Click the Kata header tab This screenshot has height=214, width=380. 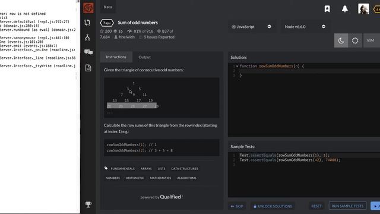tap(108, 7)
